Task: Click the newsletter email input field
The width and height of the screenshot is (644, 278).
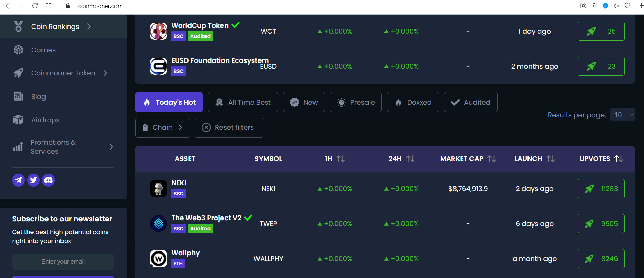Action: coord(63,262)
